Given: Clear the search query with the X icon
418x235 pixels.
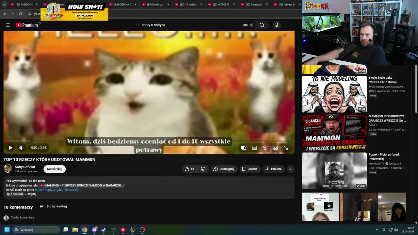Looking at the screenshot, I should pyautogui.click(x=251, y=25).
